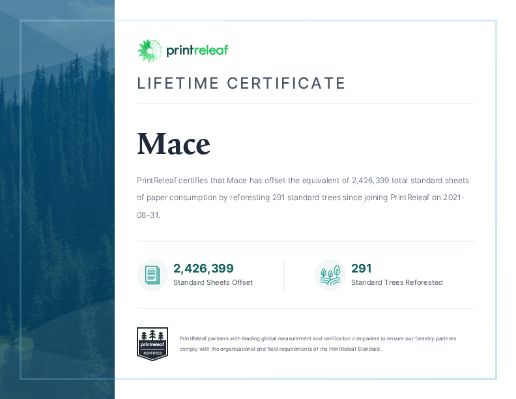Click the footer text about forestry partners
516x399 pixels.
(318, 344)
